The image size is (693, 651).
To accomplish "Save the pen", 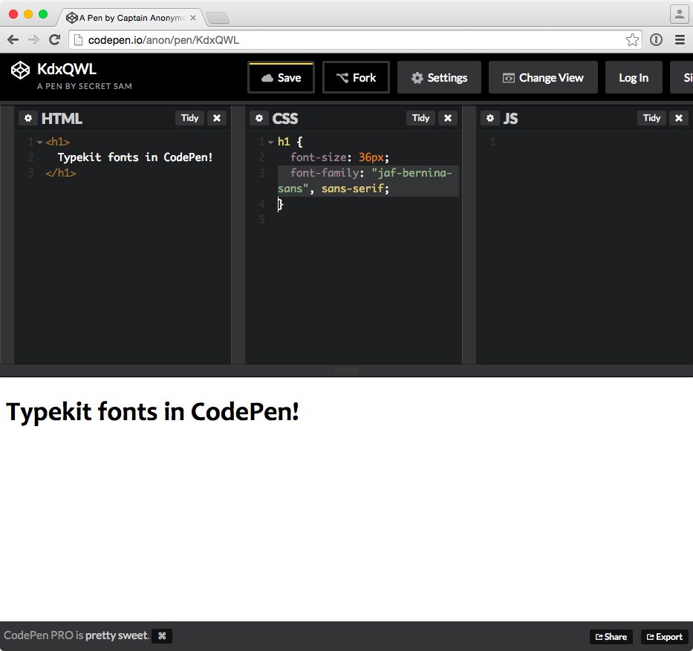I will [281, 78].
